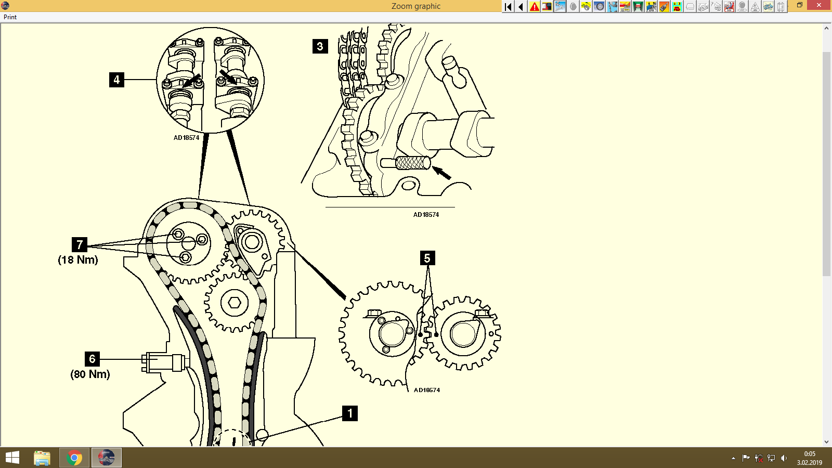Image resolution: width=832 pixels, height=468 pixels.
Task: Select the wheel and tyre toolbar icon
Action: pyautogui.click(x=599, y=7)
